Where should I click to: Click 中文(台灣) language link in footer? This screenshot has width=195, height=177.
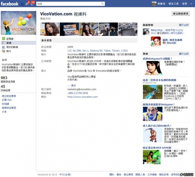[x=65, y=175]
